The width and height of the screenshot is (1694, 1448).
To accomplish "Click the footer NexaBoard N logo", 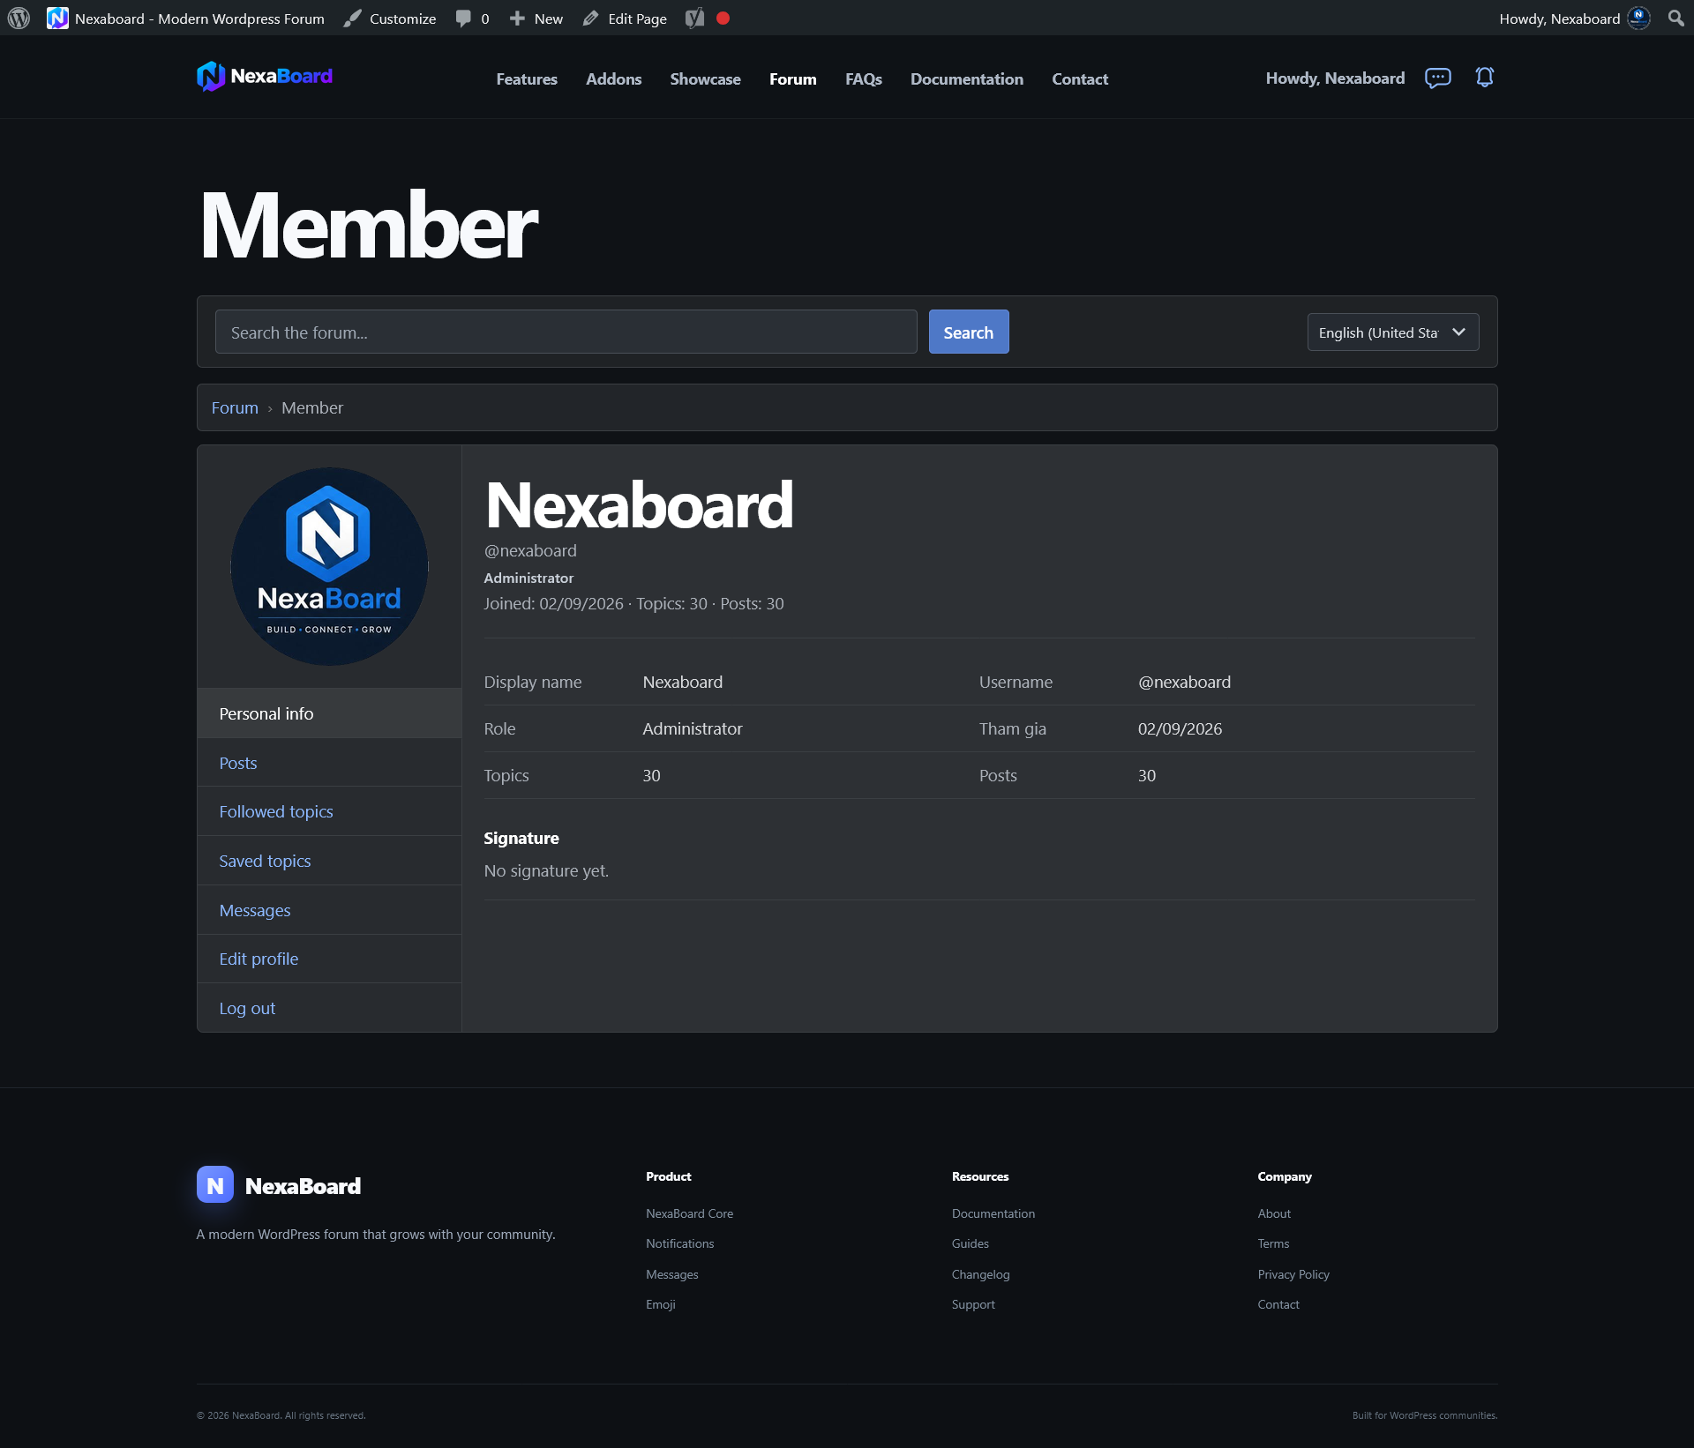I will (214, 1184).
